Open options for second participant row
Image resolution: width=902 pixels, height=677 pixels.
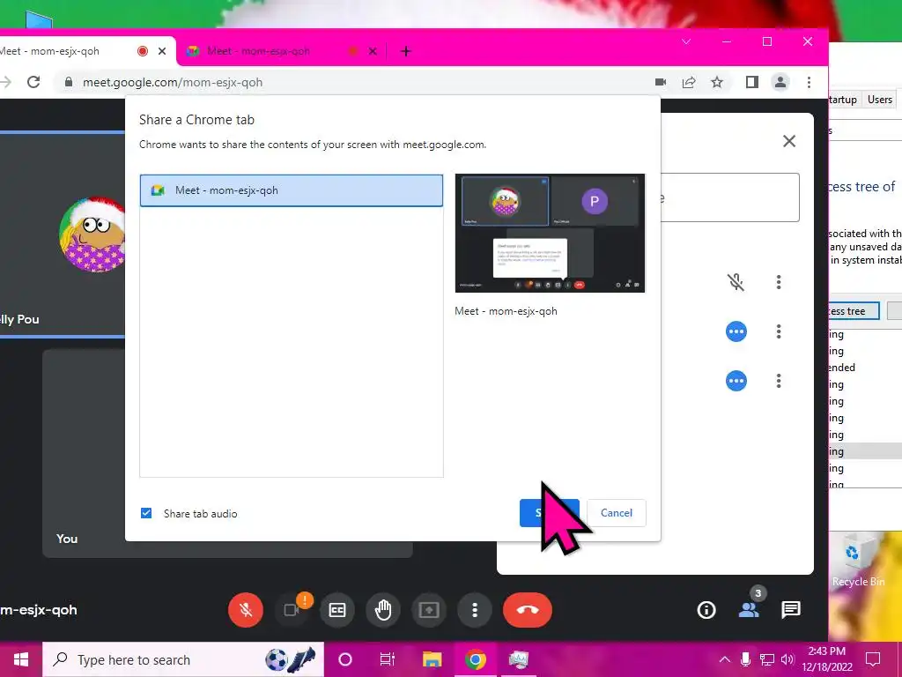tap(779, 331)
